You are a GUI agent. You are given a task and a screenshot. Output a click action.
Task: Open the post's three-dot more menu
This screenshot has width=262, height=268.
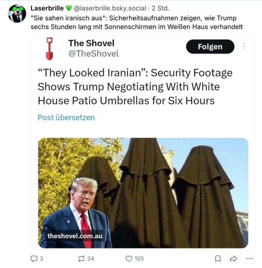click(x=249, y=259)
